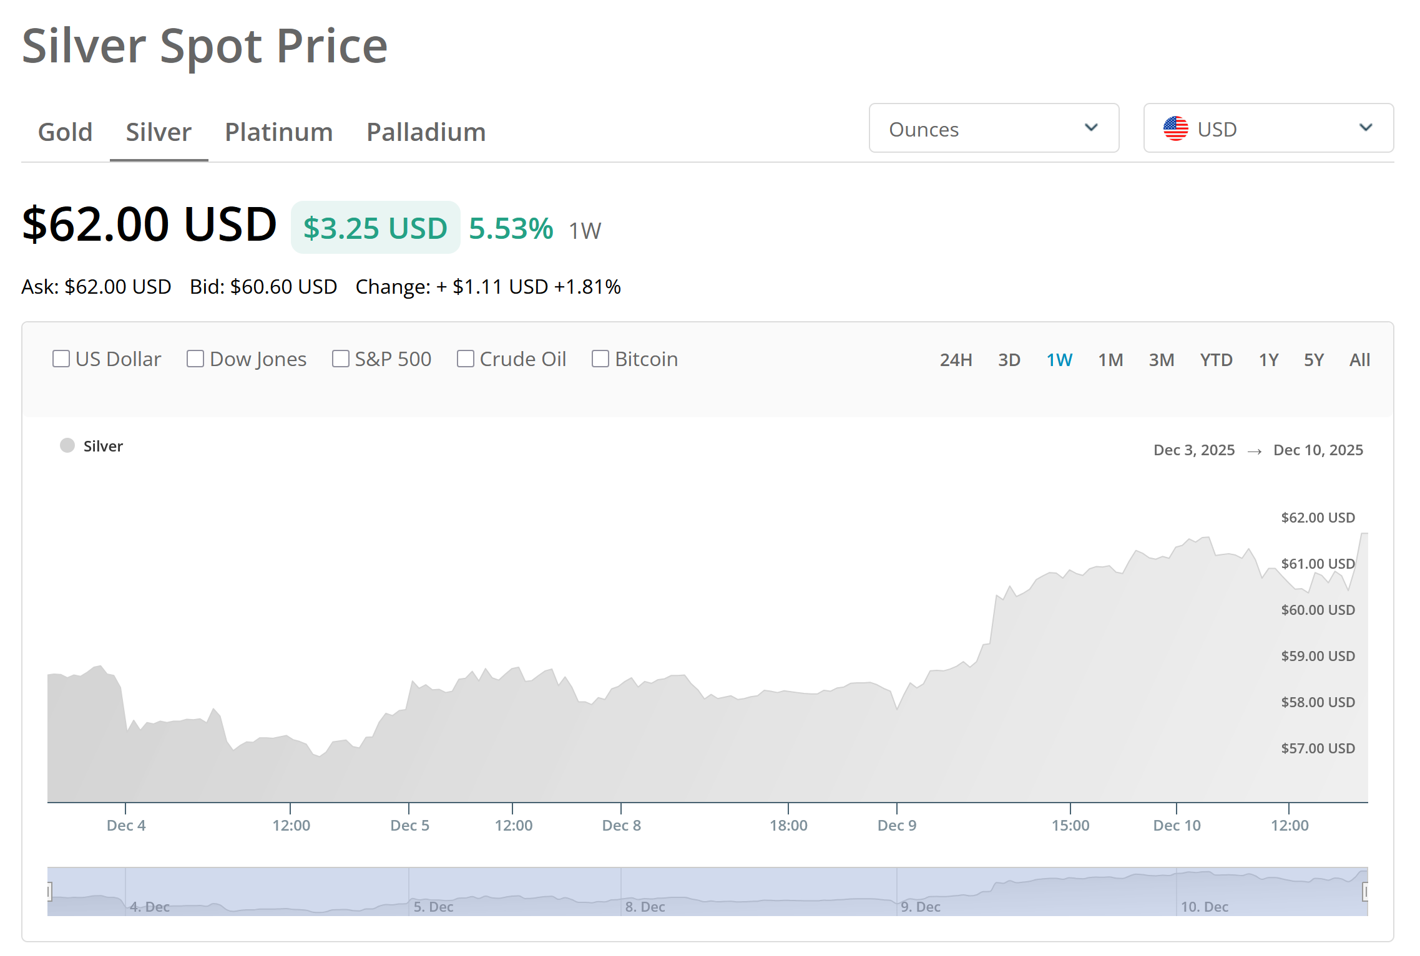Tick the Crude Oil checkbox

click(466, 359)
